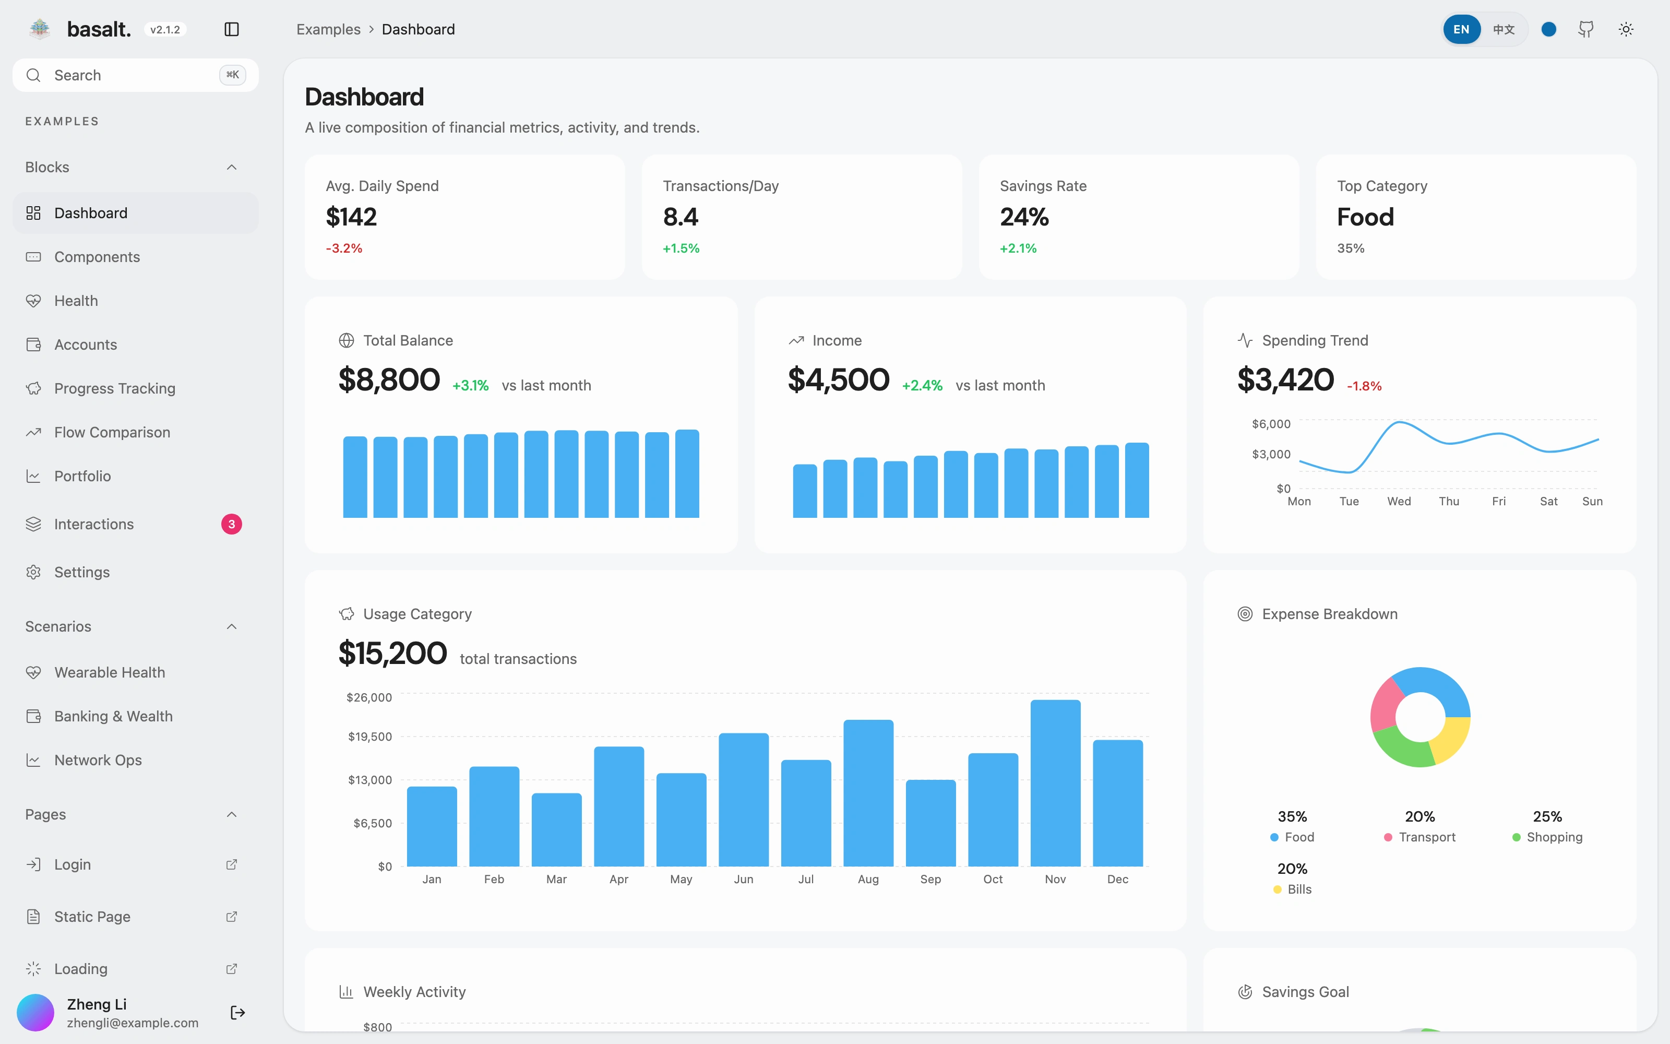Image resolution: width=1670 pixels, height=1044 pixels.
Task: Click the blue theme color dot
Action: click(x=1548, y=29)
